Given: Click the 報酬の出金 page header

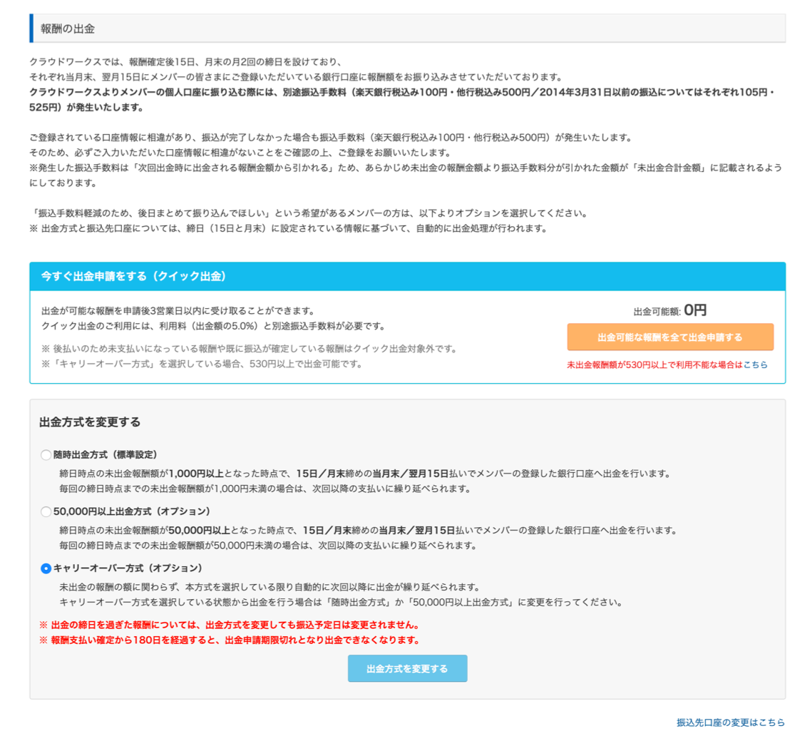Looking at the screenshot, I should (68, 29).
